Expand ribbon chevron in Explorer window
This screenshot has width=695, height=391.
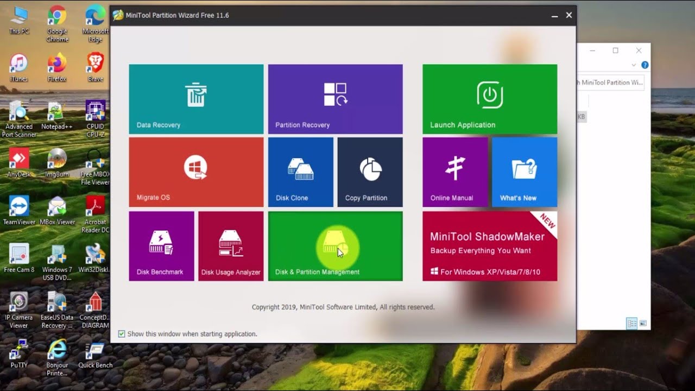634,65
